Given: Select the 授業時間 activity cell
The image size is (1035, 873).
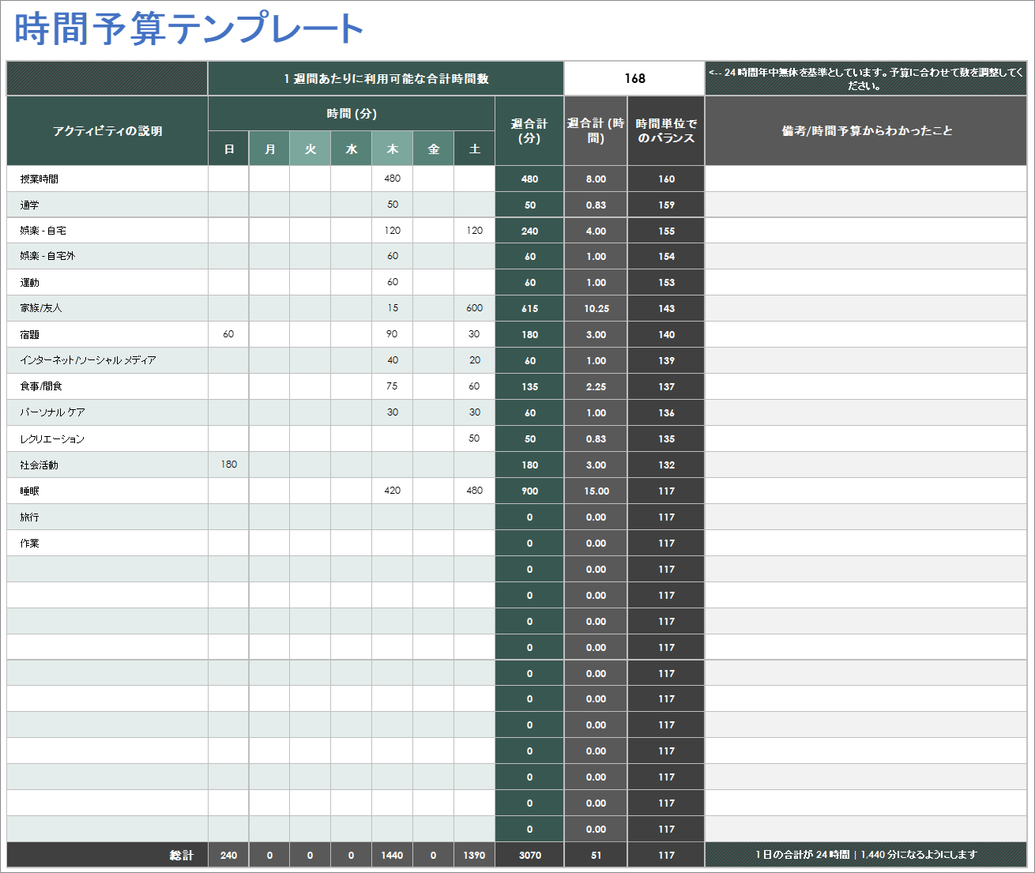Looking at the screenshot, I should 107,179.
